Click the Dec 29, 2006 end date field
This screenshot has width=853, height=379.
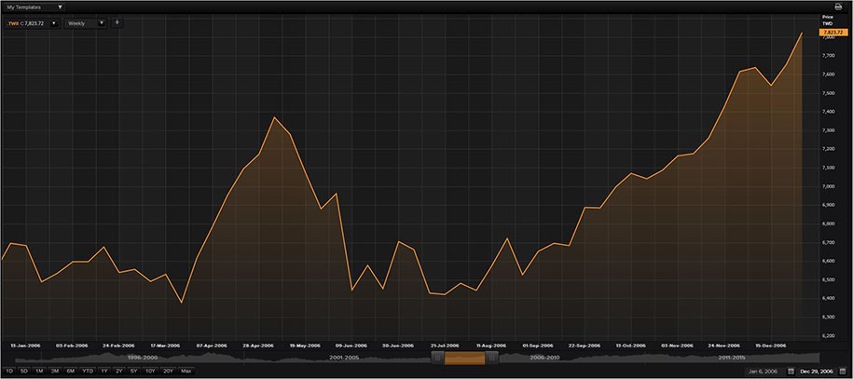pos(818,372)
